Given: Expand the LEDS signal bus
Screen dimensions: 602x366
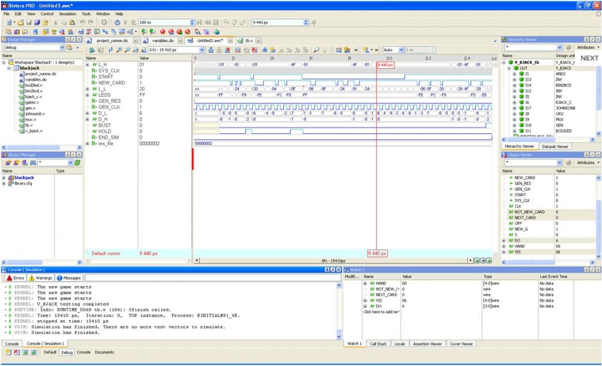Looking at the screenshot, I should [87, 95].
